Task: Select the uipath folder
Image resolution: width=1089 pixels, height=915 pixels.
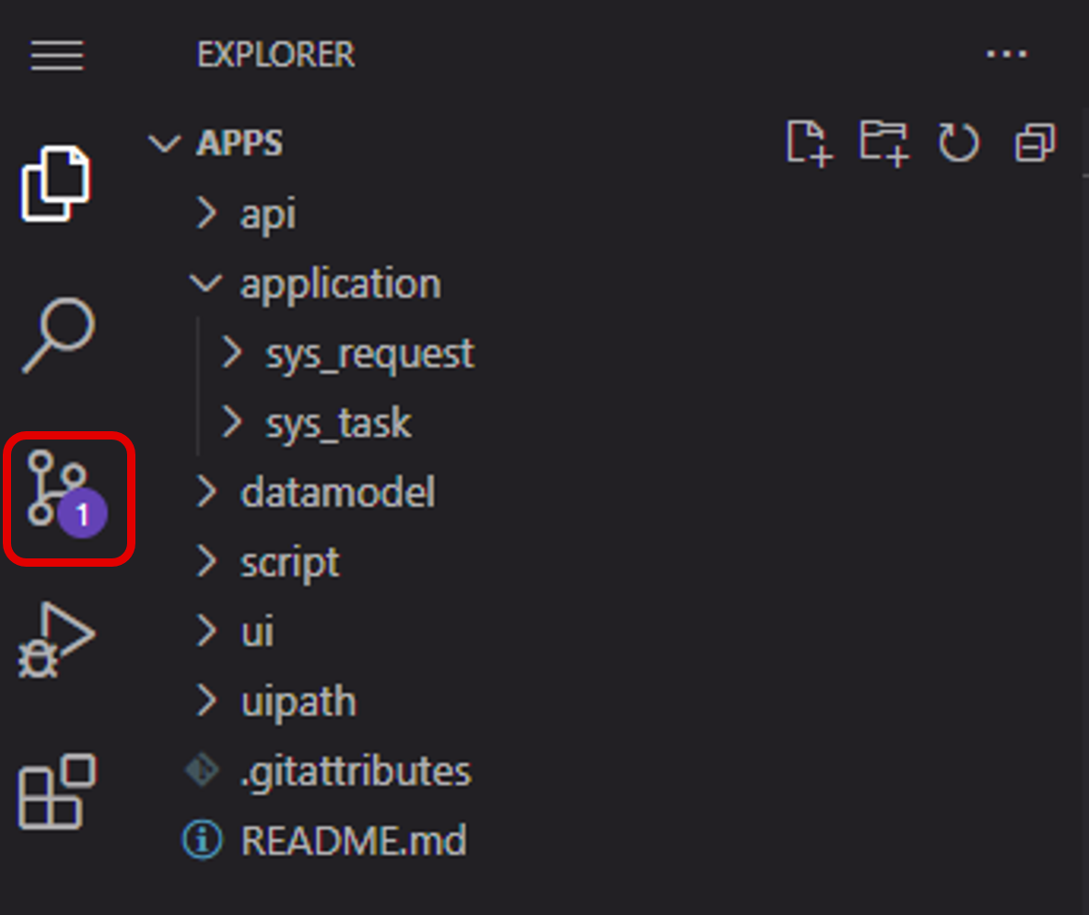Action: (x=298, y=700)
